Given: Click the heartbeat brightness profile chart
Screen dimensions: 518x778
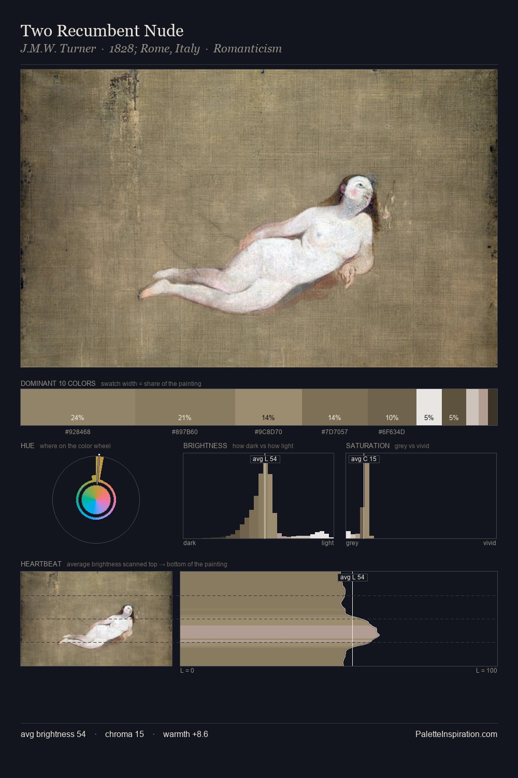Looking at the screenshot, I should point(339,619).
